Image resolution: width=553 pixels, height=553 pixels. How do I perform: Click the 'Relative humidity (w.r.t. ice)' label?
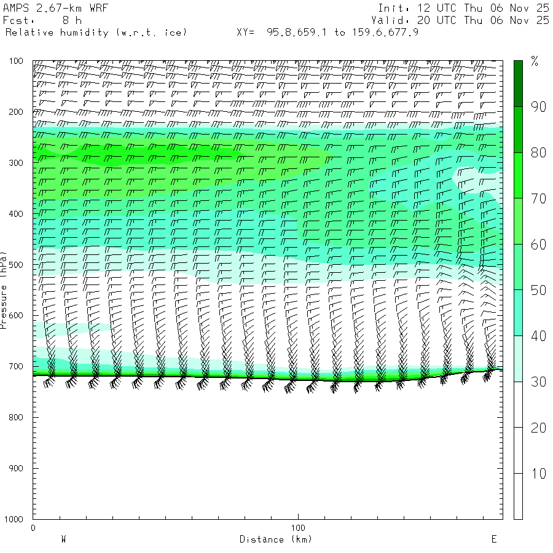(96, 32)
